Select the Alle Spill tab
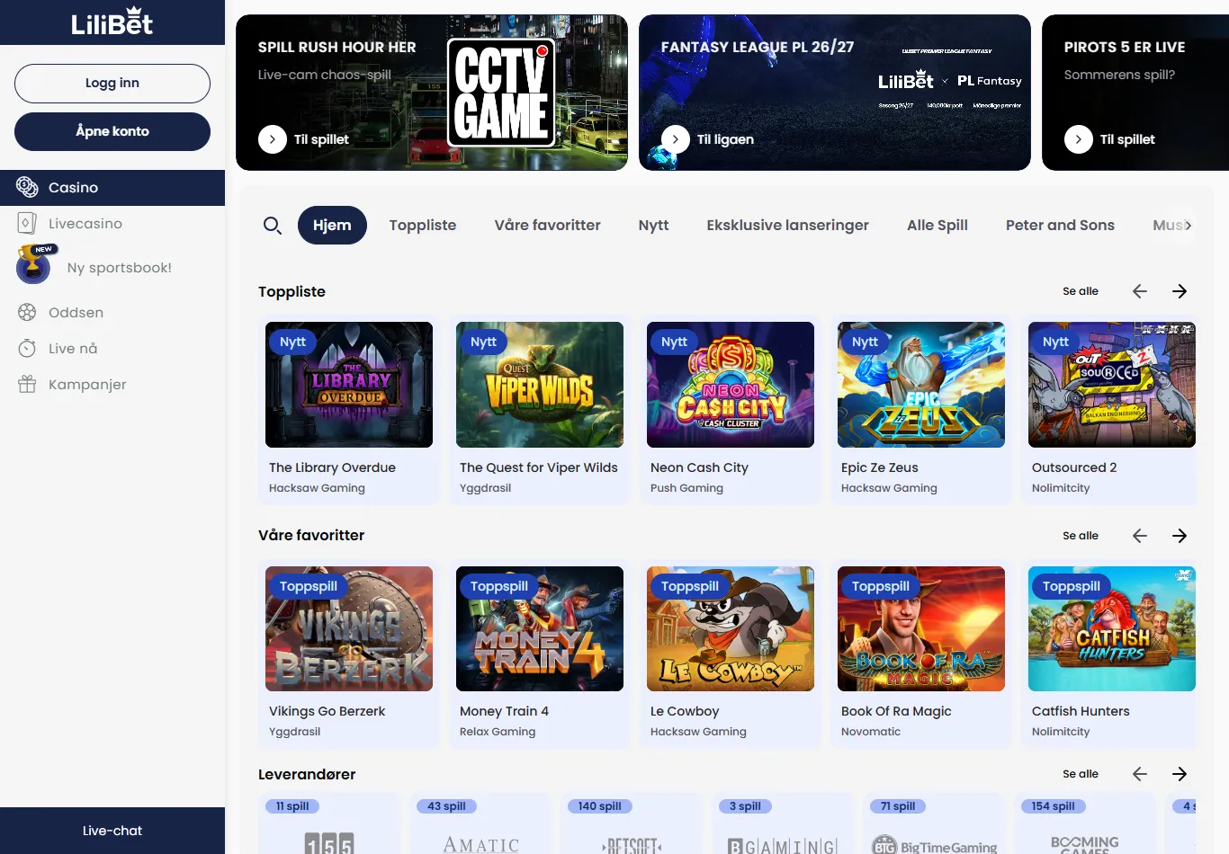Image resolution: width=1229 pixels, height=854 pixels. [937, 226]
